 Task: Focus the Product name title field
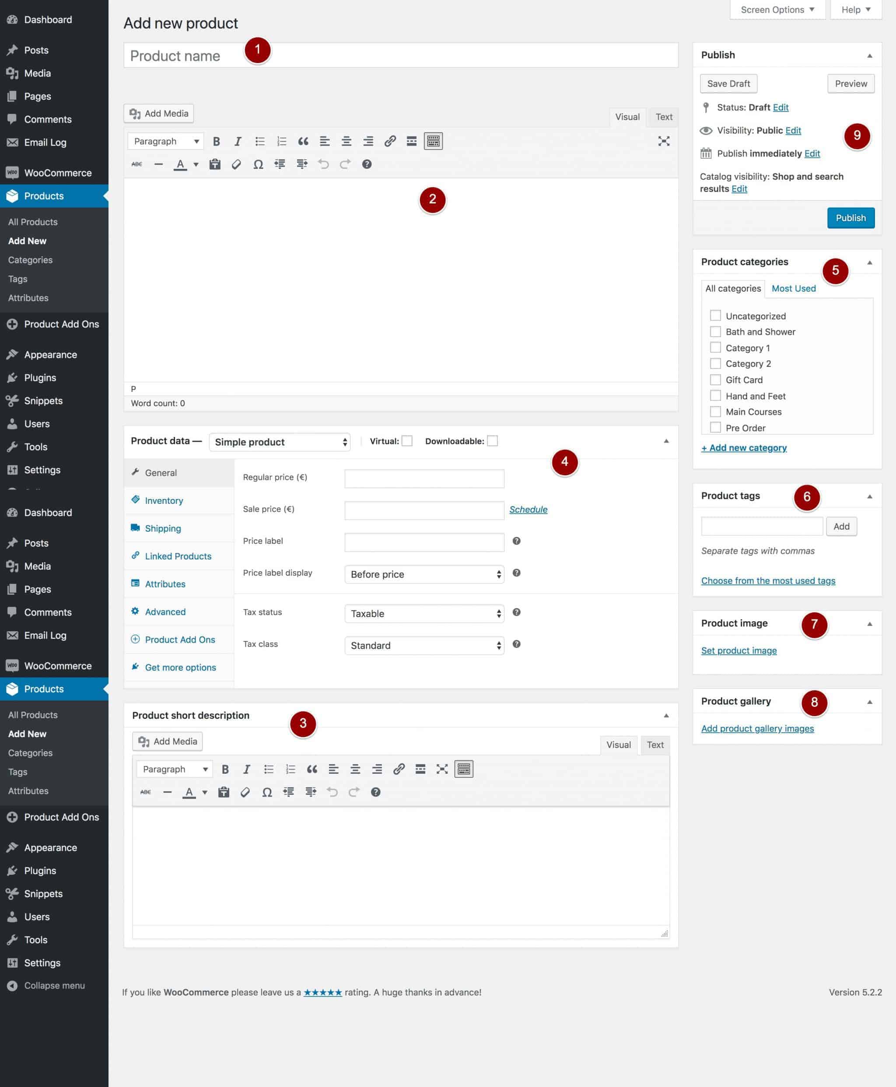tap(400, 55)
